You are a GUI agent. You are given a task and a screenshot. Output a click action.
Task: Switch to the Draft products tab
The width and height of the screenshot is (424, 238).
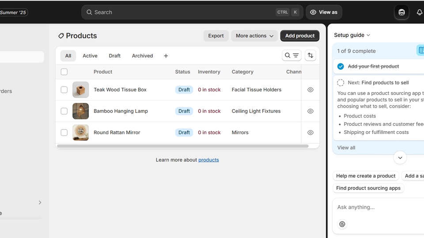point(115,56)
